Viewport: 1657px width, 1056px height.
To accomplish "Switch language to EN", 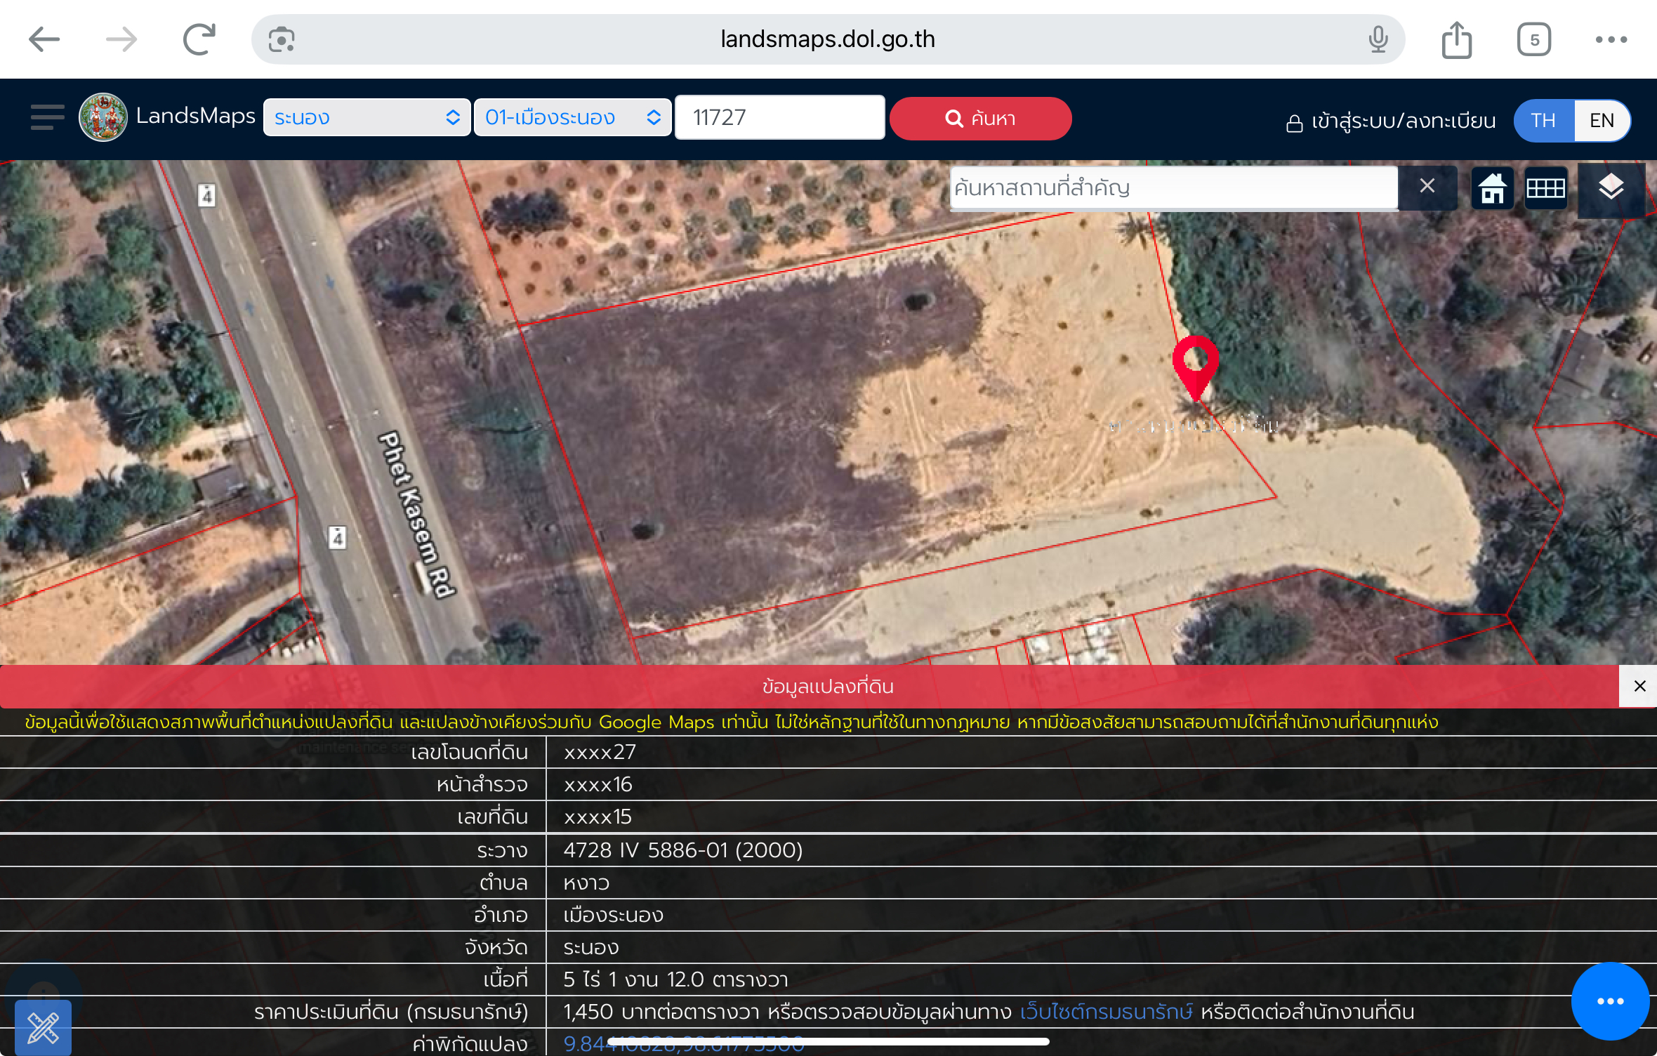I will point(1602,120).
